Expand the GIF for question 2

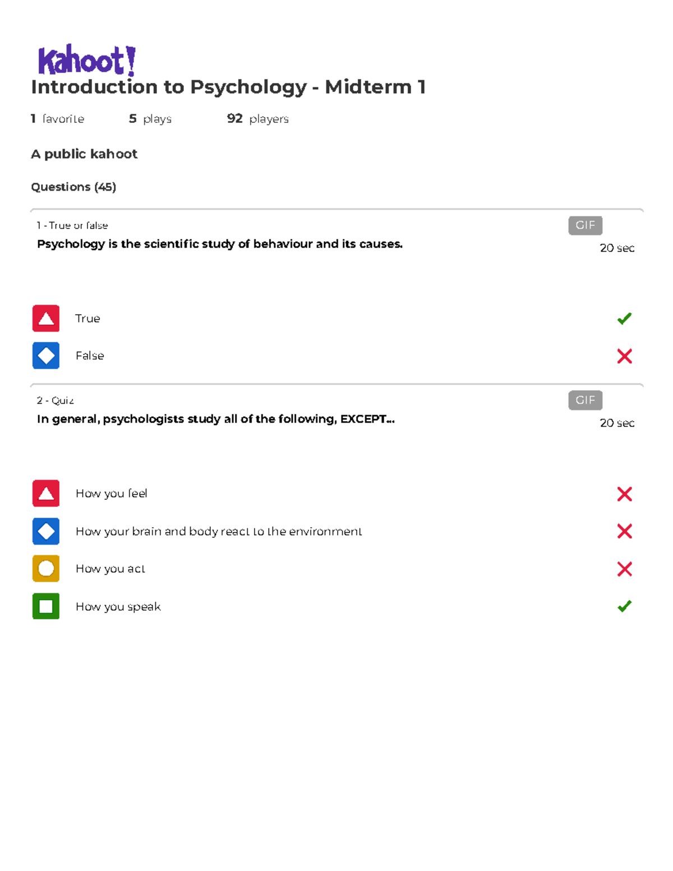[586, 400]
